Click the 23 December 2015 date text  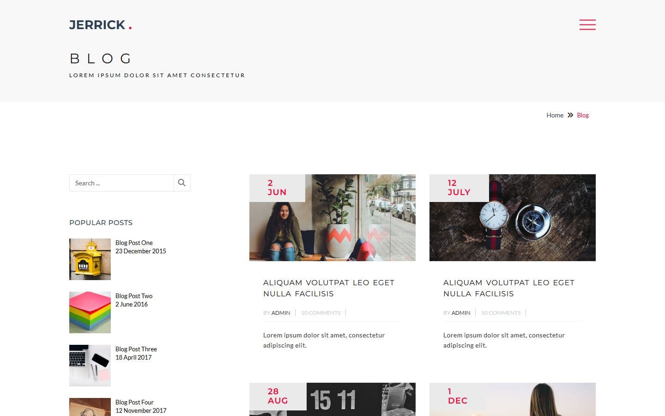click(141, 251)
